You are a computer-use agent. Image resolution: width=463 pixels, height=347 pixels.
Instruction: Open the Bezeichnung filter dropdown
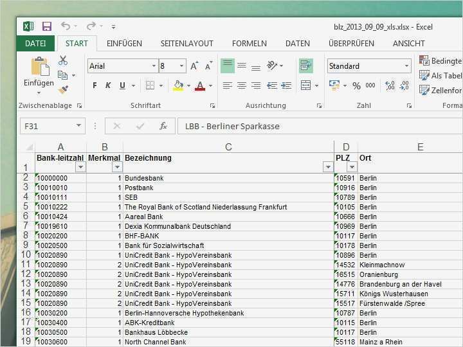[x=328, y=167]
